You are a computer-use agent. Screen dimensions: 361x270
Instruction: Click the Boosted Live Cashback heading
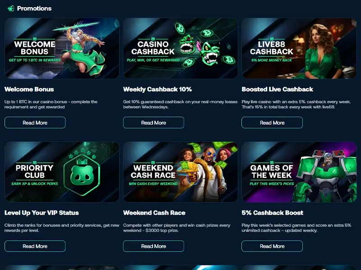pos(278,89)
